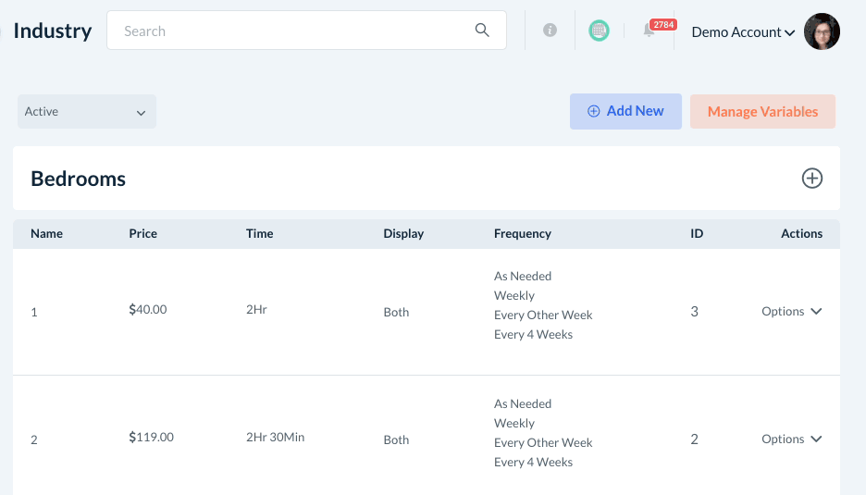Image resolution: width=866 pixels, height=495 pixels.
Task: Open the notifications bell
Action: click(649, 31)
